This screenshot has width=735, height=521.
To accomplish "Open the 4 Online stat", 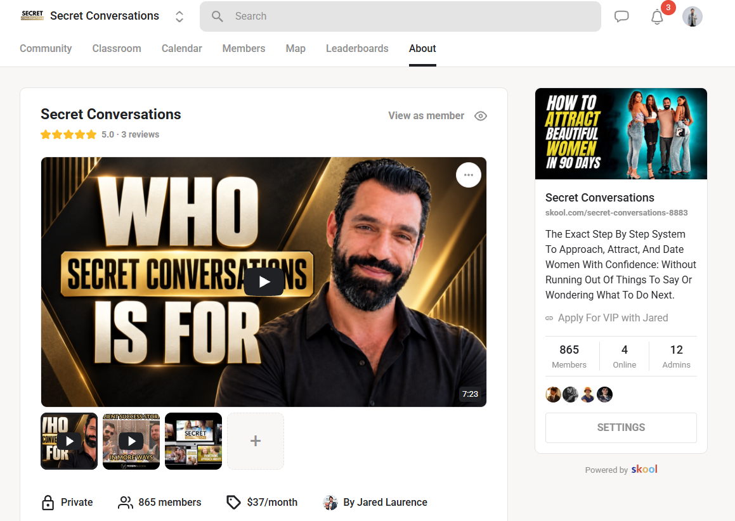I will click(x=625, y=356).
